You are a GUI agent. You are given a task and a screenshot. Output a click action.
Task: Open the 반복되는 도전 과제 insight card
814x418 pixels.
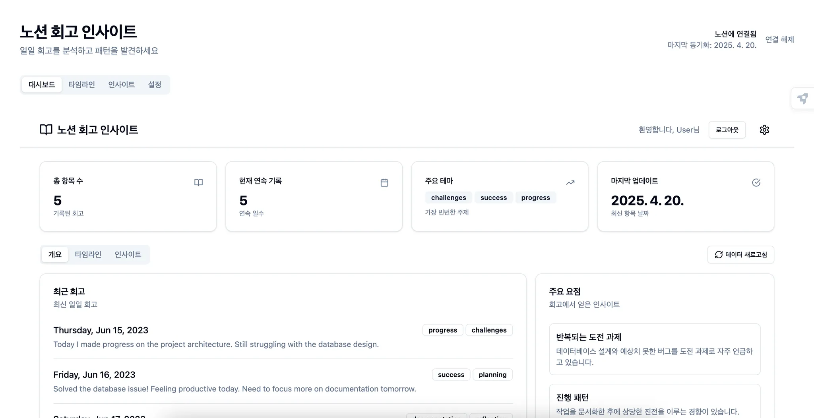click(655, 349)
